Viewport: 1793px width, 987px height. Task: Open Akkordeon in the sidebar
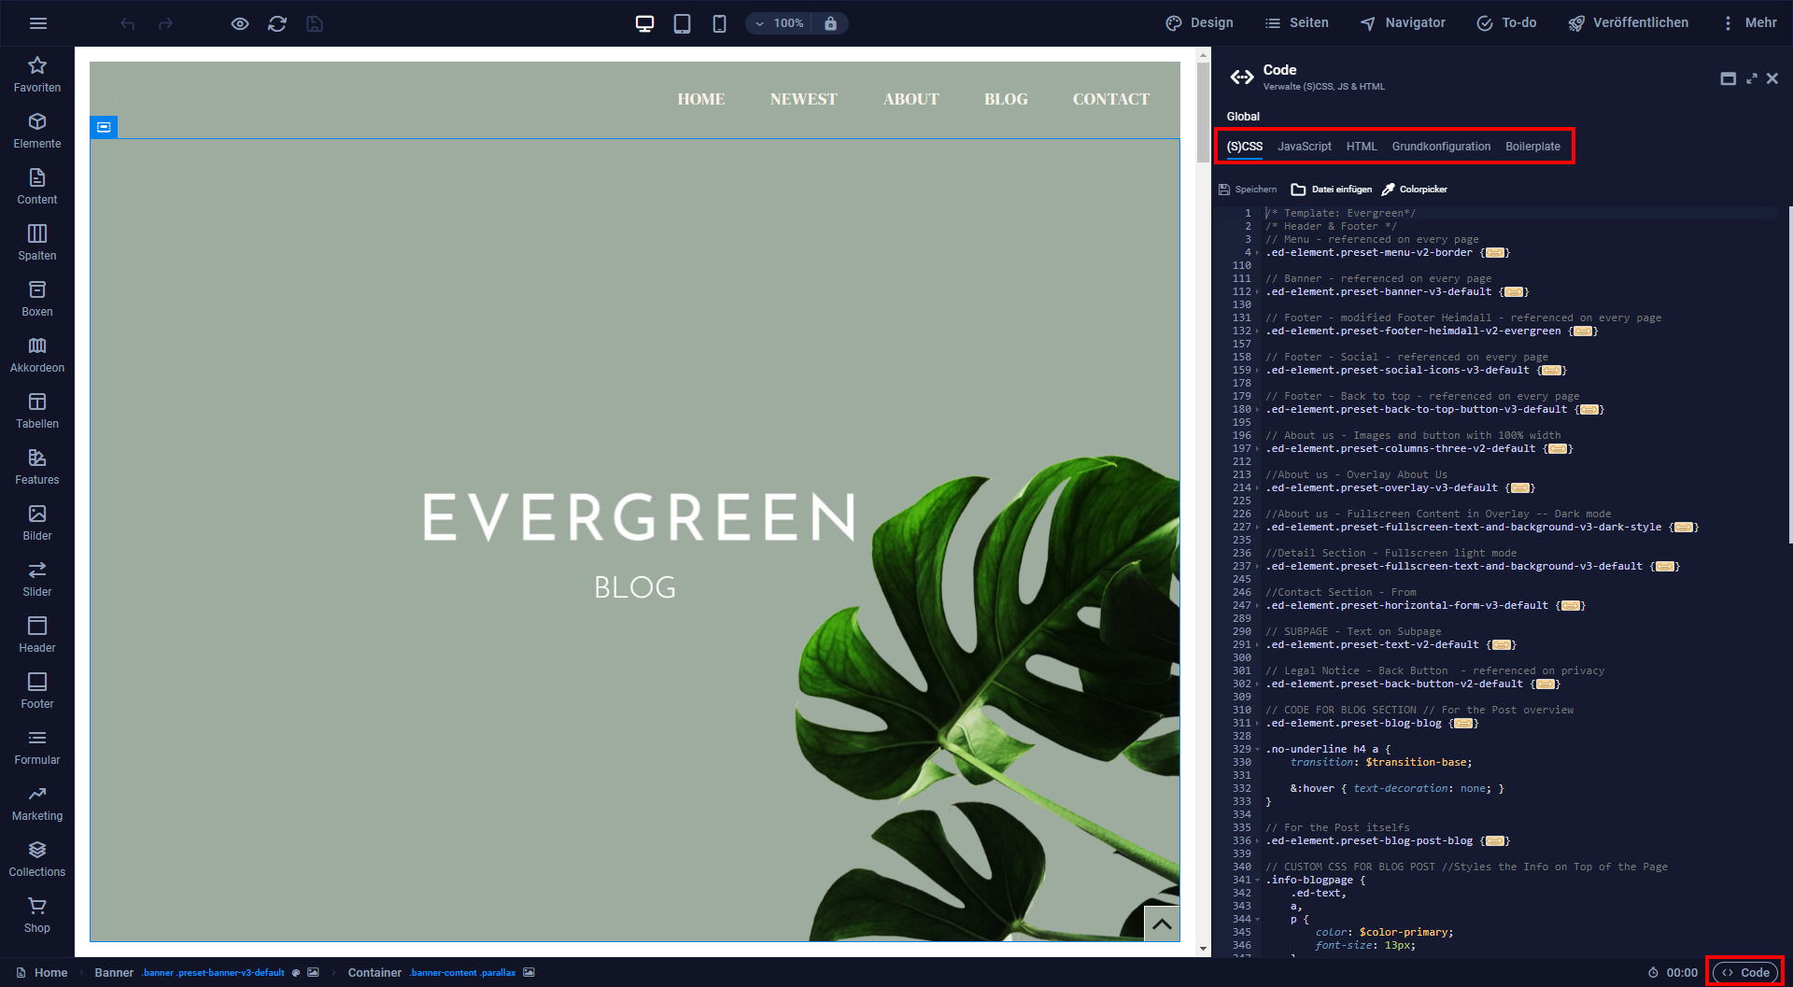click(37, 355)
